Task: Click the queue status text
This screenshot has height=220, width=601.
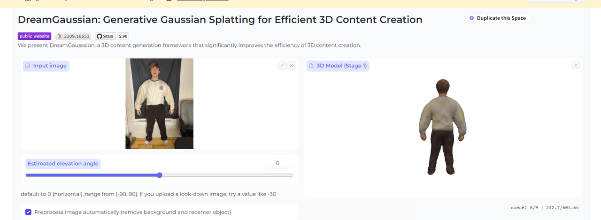Action: click(545, 207)
